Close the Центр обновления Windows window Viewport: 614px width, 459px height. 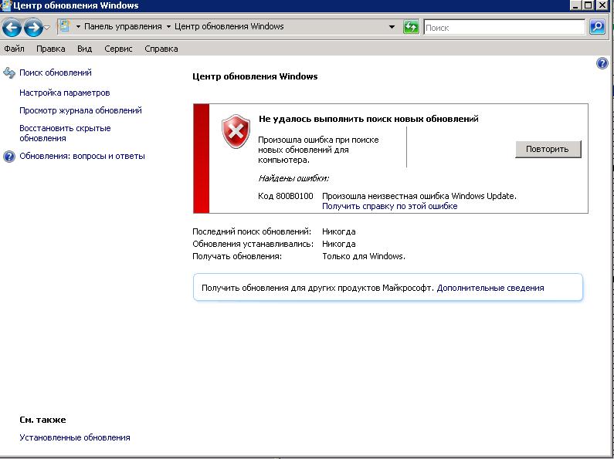coord(602,5)
